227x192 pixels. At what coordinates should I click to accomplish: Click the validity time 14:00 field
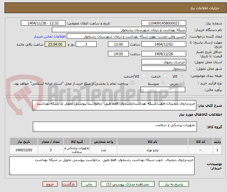click(x=118, y=54)
